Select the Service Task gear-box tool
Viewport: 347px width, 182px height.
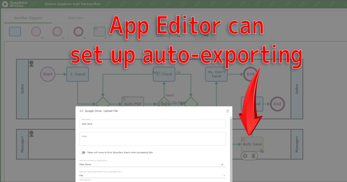pos(99,31)
